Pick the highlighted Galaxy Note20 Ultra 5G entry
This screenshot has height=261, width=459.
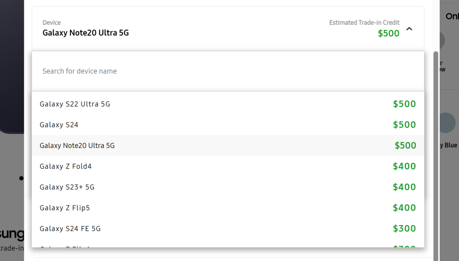tap(77, 146)
